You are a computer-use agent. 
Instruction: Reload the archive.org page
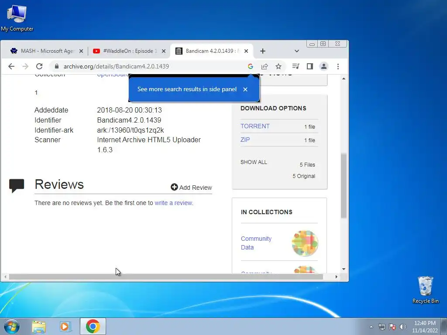point(39,66)
